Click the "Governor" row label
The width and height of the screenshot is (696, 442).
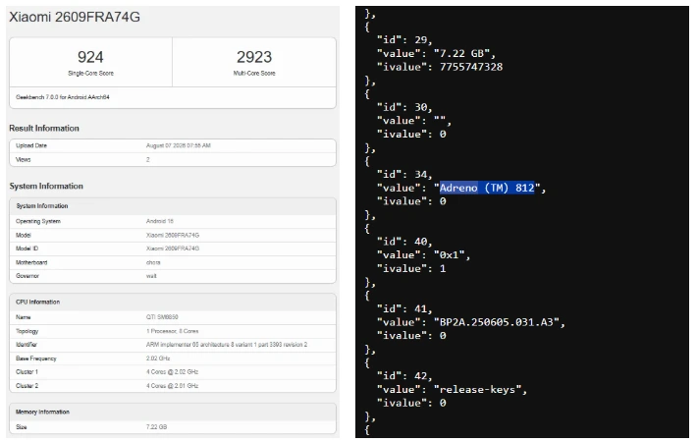[27, 276]
